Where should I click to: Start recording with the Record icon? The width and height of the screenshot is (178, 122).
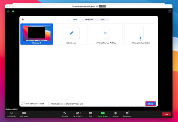point(115,114)
